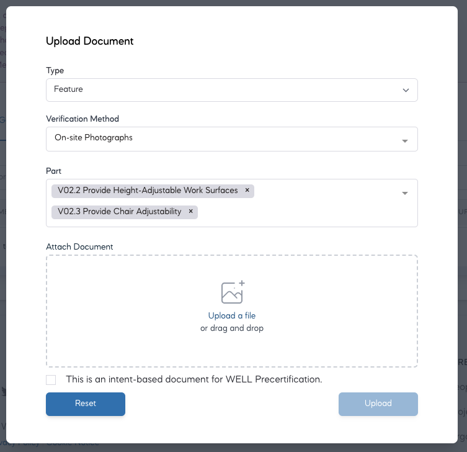Check the intent-based WELL Precertification checkbox
This screenshot has height=452, width=467.
pyautogui.click(x=51, y=380)
